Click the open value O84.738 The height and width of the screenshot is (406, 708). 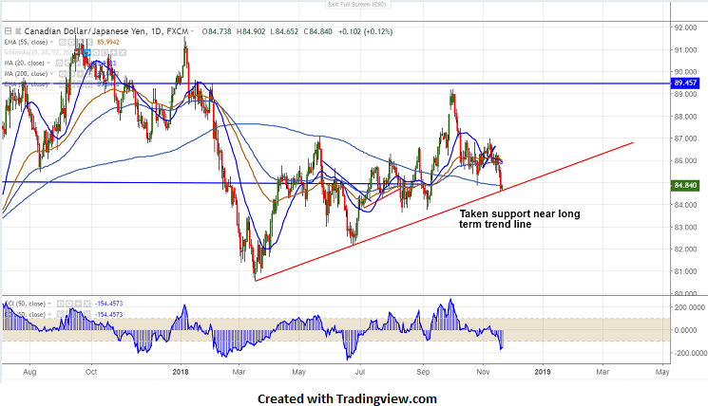(x=217, y=31)
